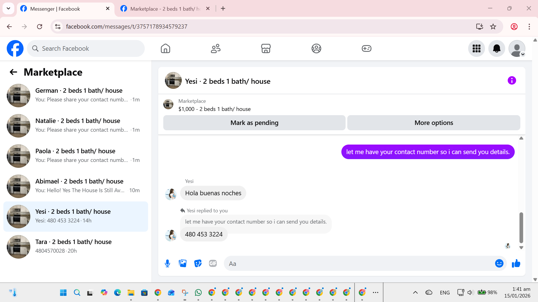Open WhatsApp from the taskbar
The image size is (538, 302).
(x=198, y=292)
